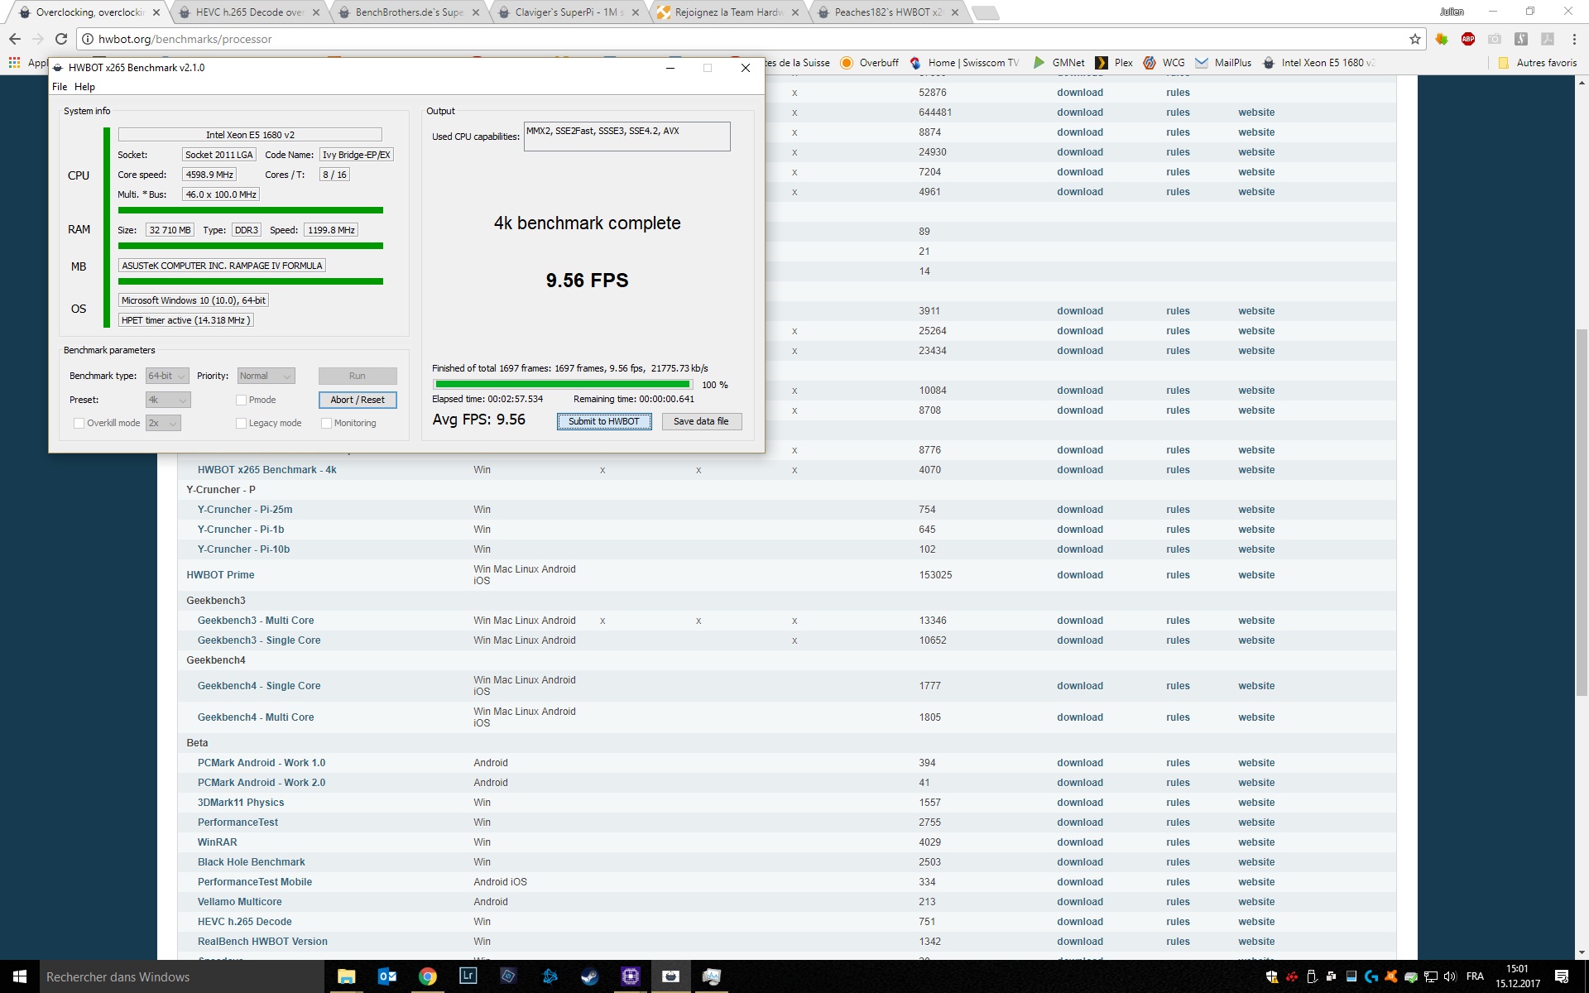1589x993 pixels.
Task: Click the taskbar clock showing 15:01
Action: [x=1518, y=976]
